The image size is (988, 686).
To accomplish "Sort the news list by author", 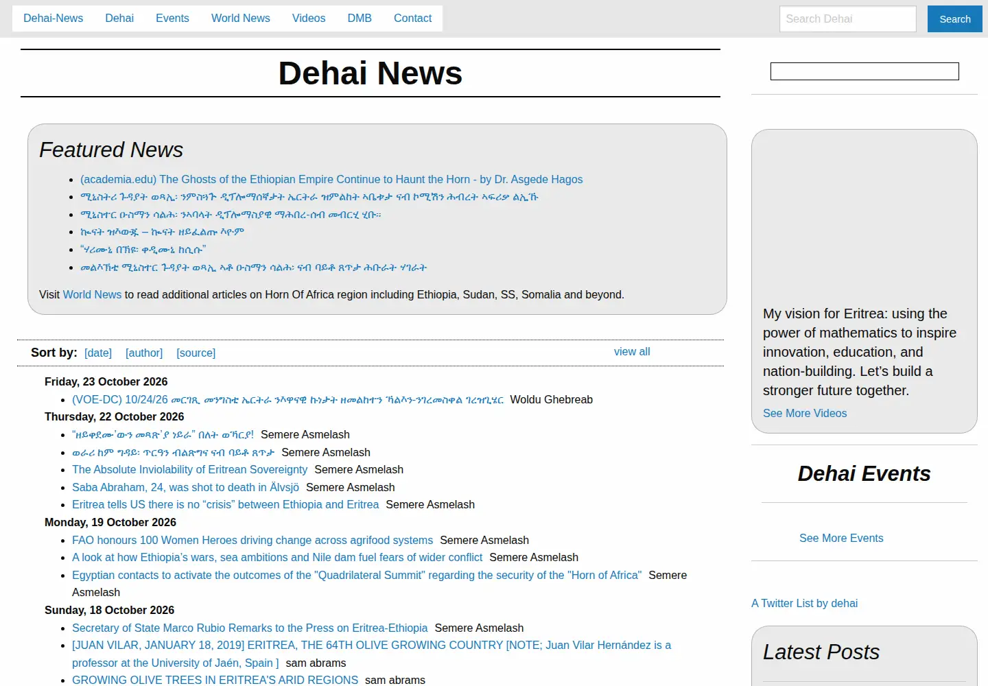I will pos(144,353).
